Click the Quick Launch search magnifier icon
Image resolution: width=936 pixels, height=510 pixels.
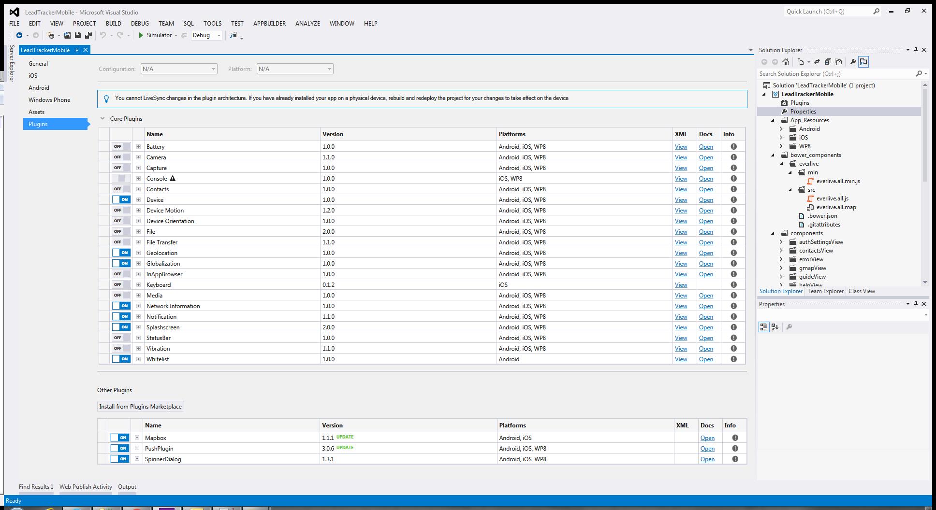pos(877,11)
